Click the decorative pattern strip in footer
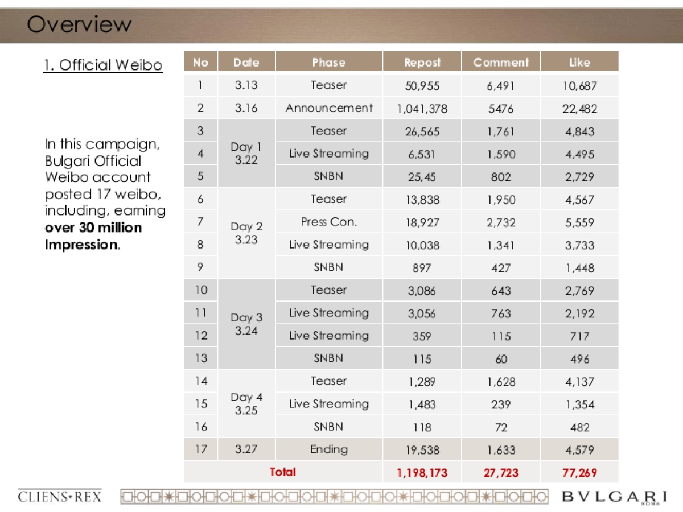The image size is (683, 512). pos(334,496)
